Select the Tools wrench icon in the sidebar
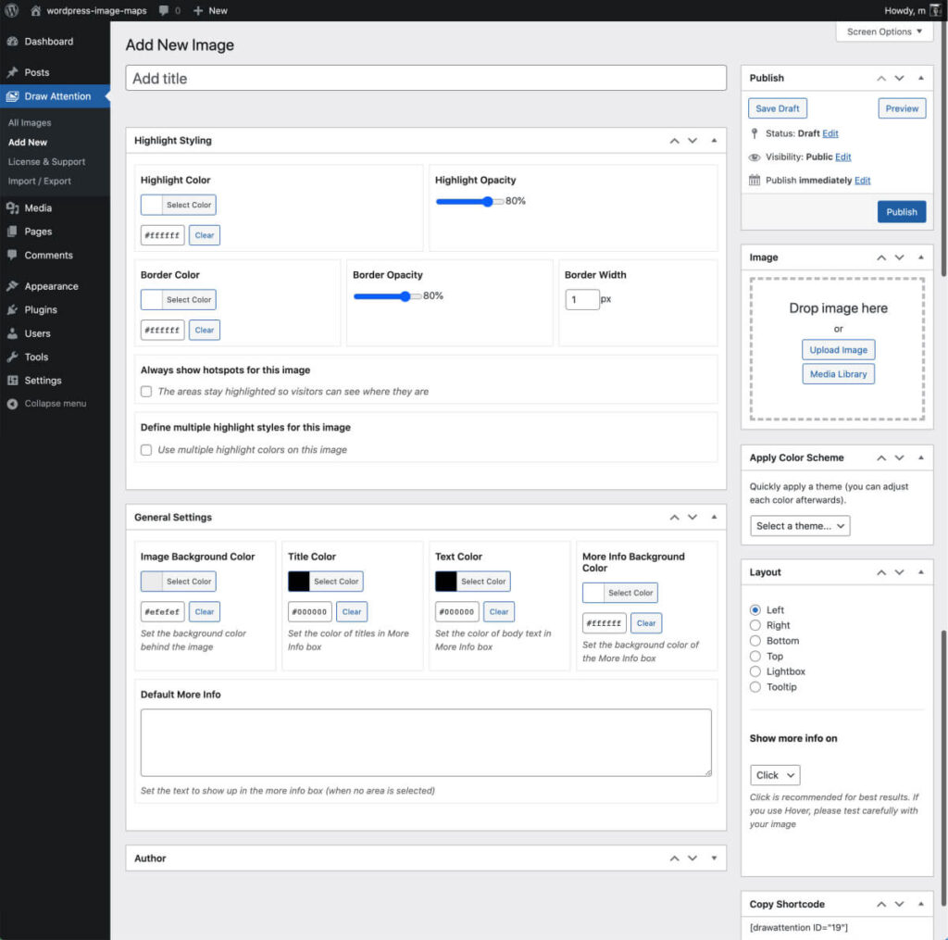Screen dimensions: 948x940 click(x=12, y=357)
